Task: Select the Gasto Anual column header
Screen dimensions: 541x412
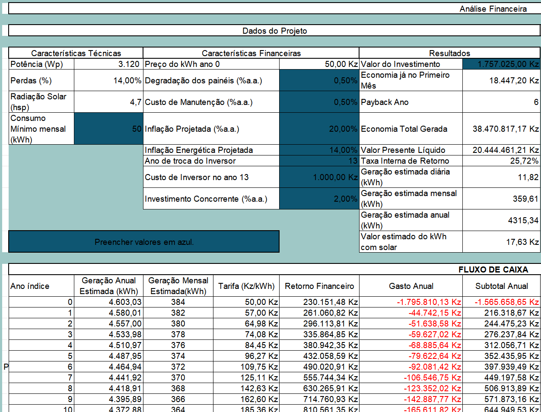Action: [411, 286]
